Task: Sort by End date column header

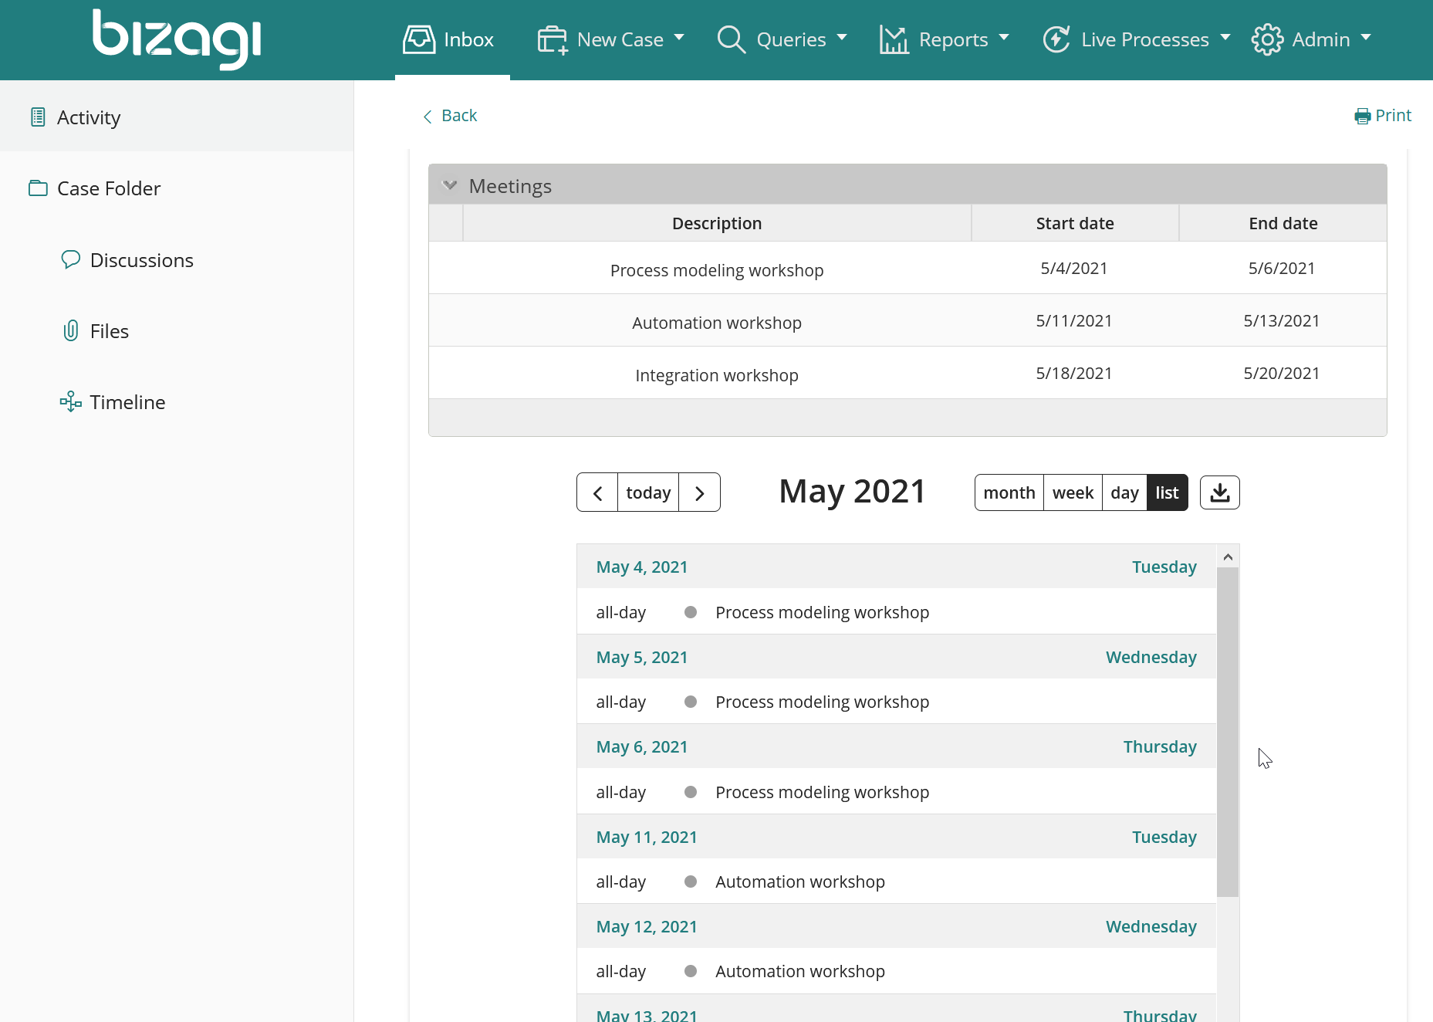Action: tap(1283, 223)
